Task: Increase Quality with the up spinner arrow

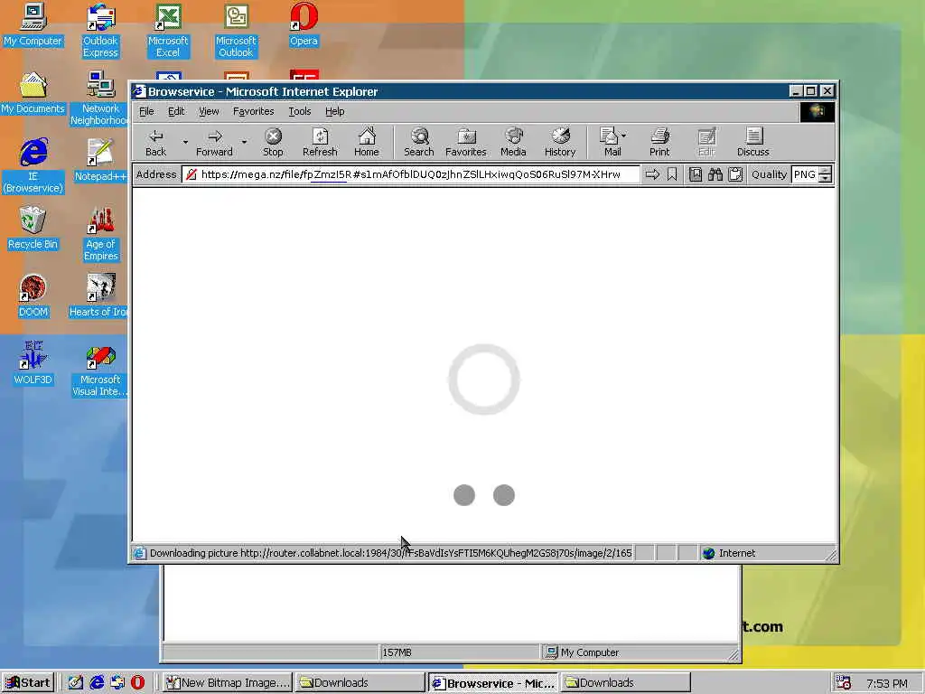Action: tap(826, 171)
